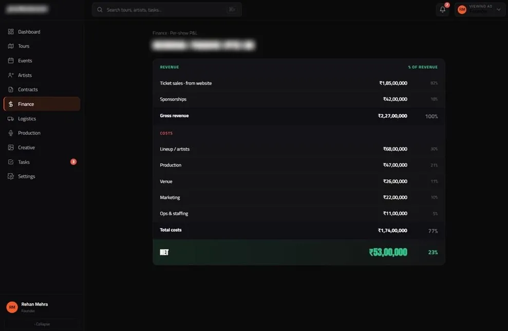
Task: Click the Tasks badge count
Action: pos(73,161)
